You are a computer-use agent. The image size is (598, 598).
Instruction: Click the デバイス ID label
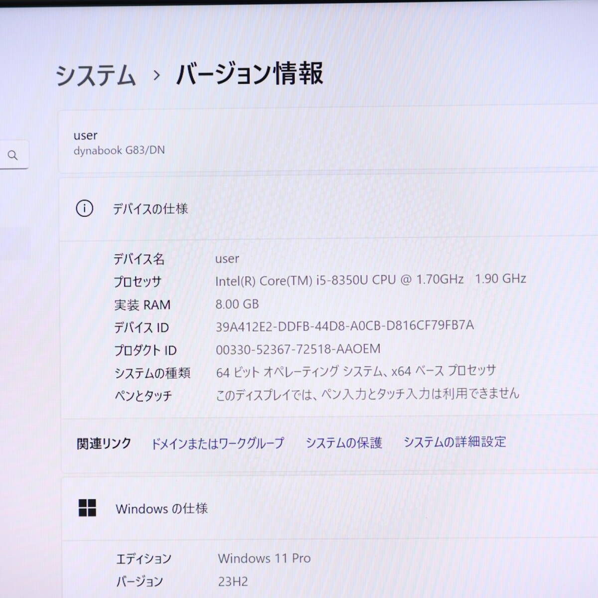point(142,327)
